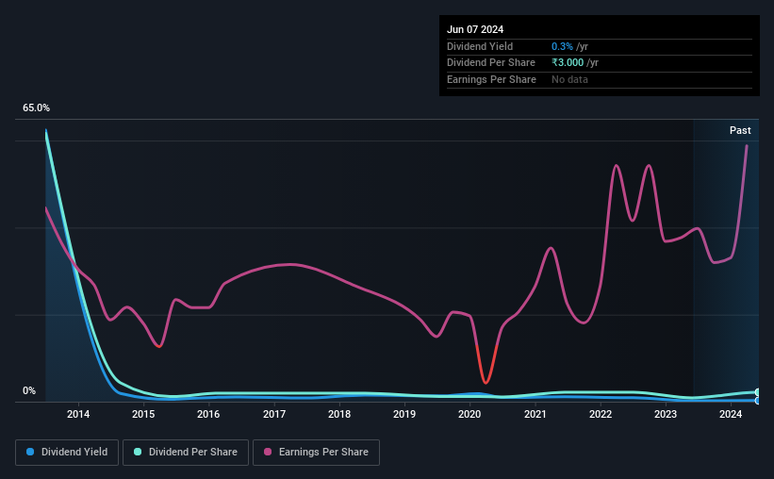The height and width of the screenshot is (479, 774).
Task: Select the 2022 x-axis label
Action: (x=601, y=414)
